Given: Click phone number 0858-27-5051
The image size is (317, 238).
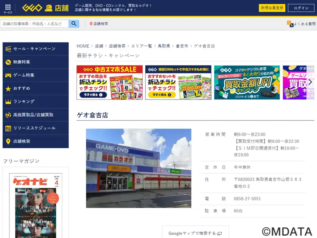Looking at the screenshot, I should pyautogui.click(x=247, y=199).
